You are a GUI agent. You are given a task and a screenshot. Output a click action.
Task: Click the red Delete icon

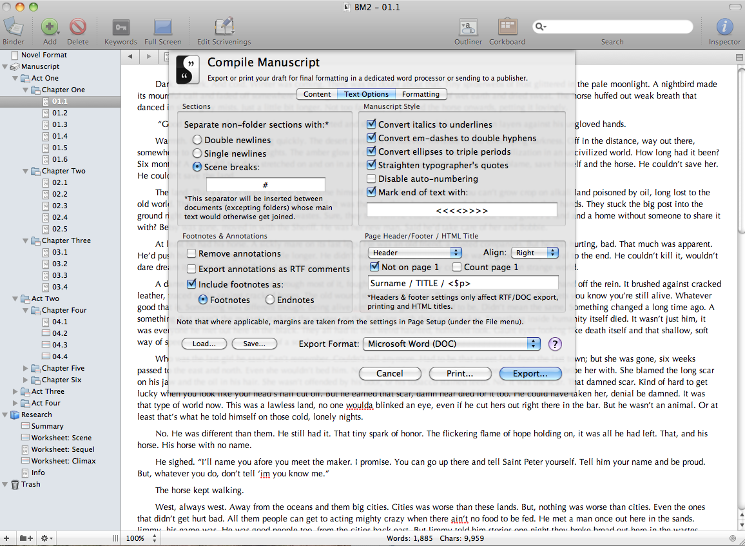[x=78, y=28]
